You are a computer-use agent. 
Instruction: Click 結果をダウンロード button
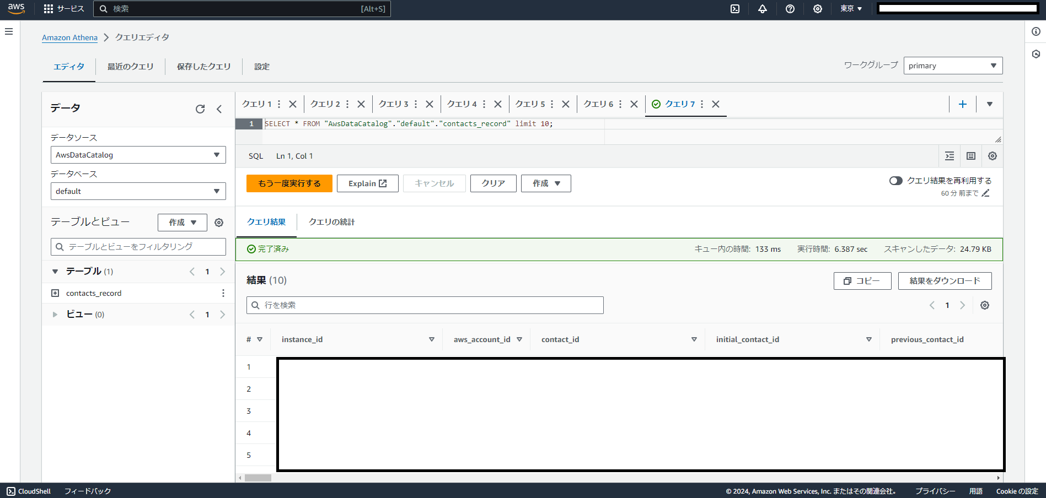[945, 281]
